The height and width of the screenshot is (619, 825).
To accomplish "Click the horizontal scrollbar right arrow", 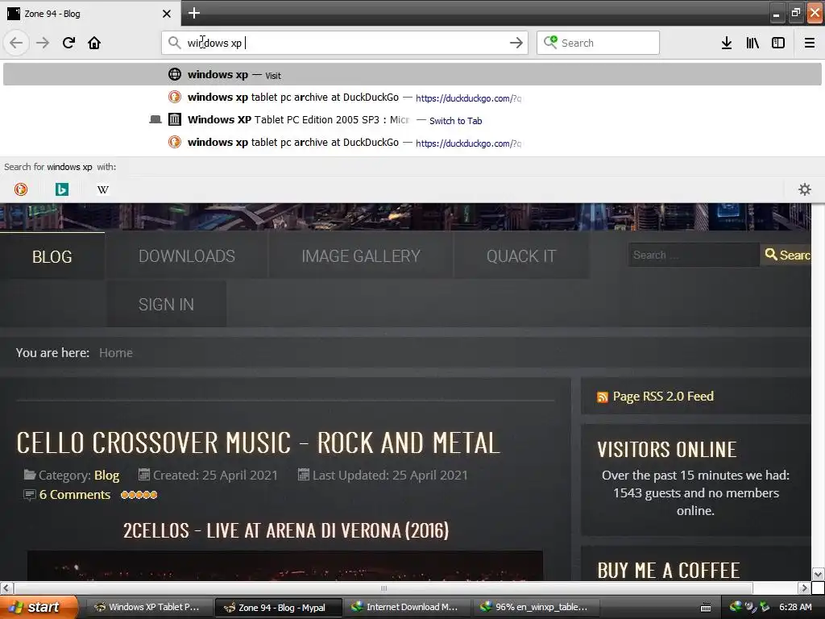I will (x=804, y=588).
